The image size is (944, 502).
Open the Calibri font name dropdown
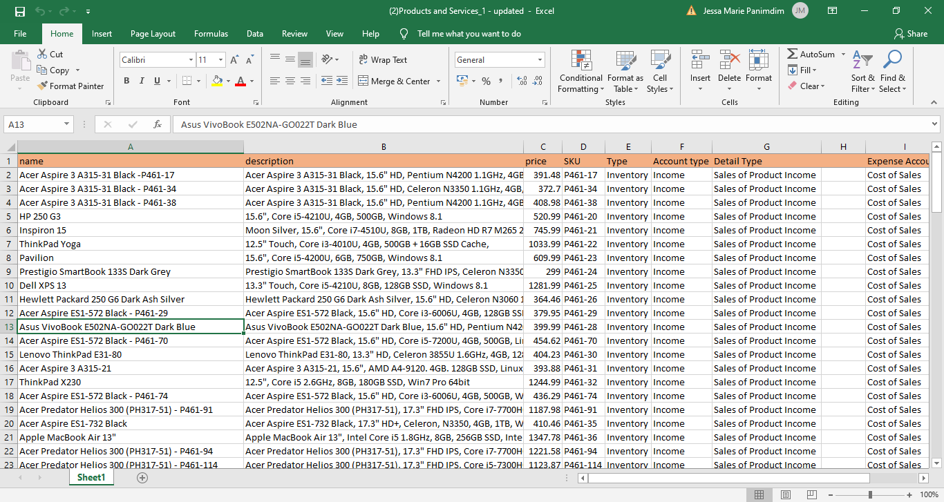tap(191, 60)
